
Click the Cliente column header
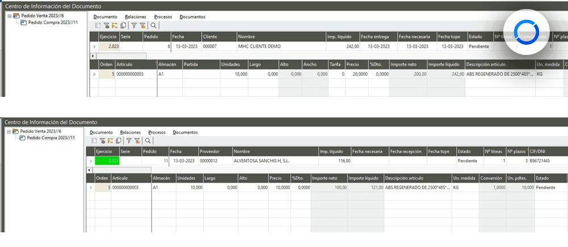tap(219, 37)
